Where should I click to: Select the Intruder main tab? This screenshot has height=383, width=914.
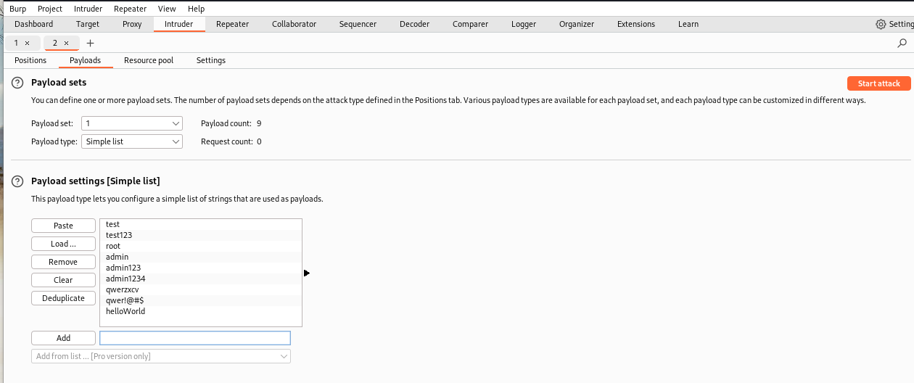coord(179,24)
